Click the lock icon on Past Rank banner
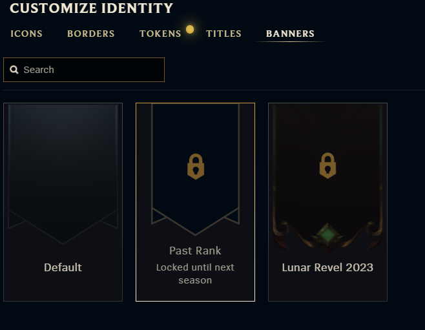The width and height of the screenshot is (425, 330). (x=196, y=167)
